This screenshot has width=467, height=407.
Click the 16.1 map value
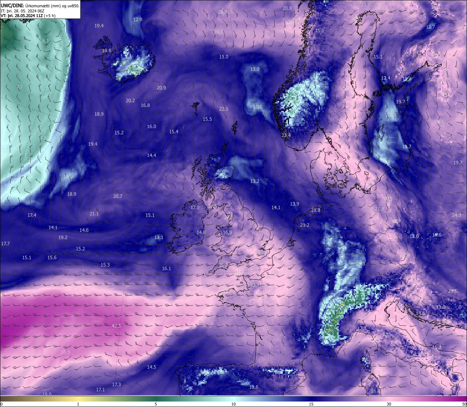(166, 268)
